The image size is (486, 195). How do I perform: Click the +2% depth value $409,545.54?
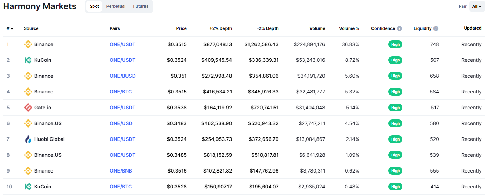(217, 60)
